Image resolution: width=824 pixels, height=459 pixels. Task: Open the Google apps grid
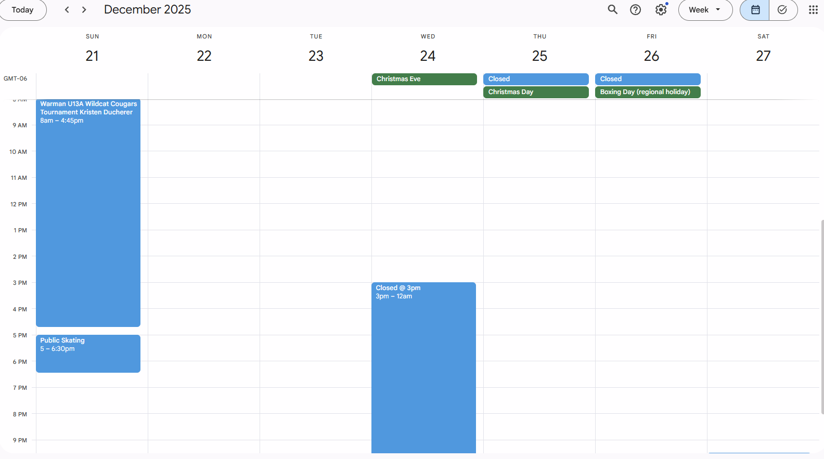[813, 10]
